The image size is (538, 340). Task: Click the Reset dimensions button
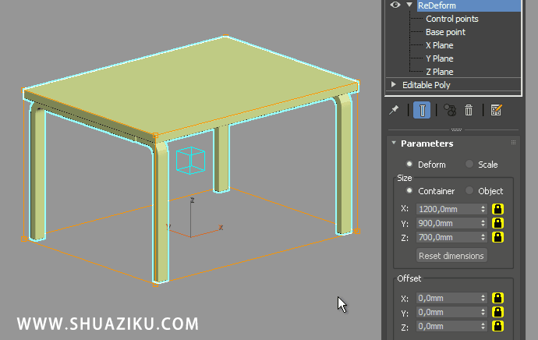click(451, 256)
